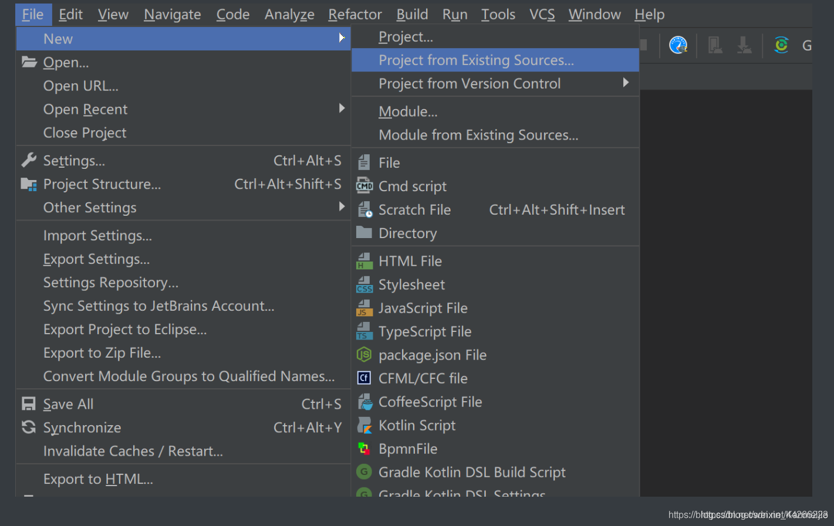The height and width of the screenshot is (526, 834).
Task: Select Export Settings...
Action: tap(183, 259)
